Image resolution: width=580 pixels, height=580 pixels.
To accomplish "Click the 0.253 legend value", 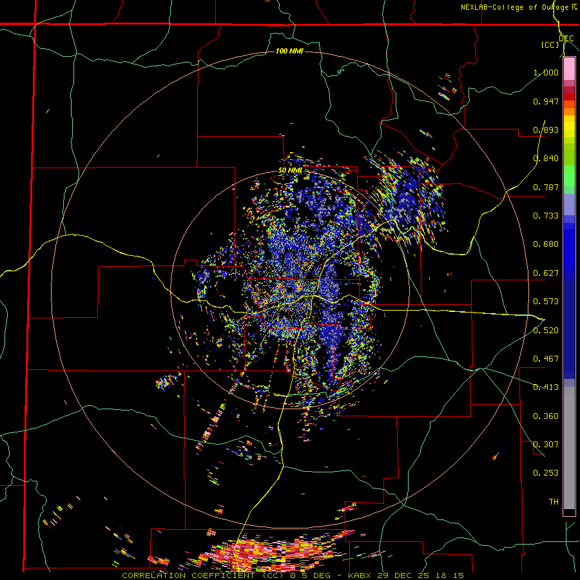I will click(x=546, y=473).
